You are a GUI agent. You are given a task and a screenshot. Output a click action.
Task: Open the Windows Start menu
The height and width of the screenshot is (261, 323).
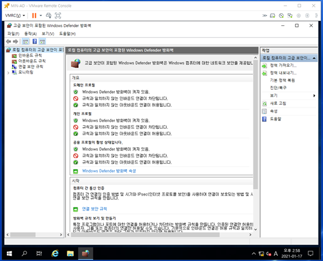pos(9,254)
